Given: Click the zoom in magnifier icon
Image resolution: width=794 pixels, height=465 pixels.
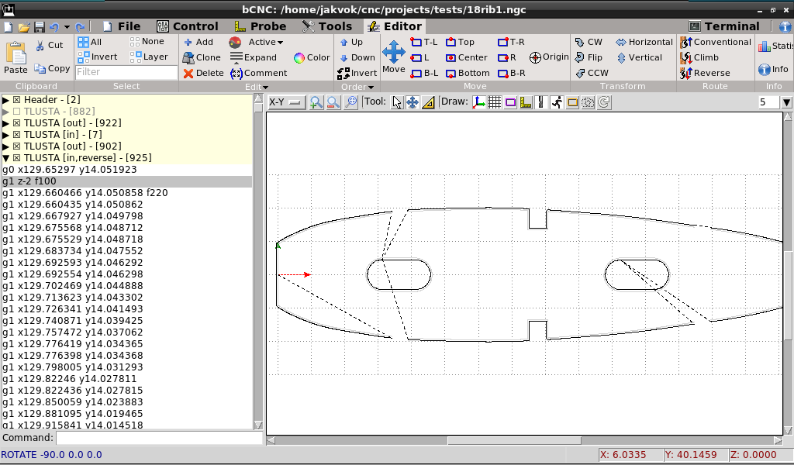Looking at the screenshot, I should pos(316,102).
